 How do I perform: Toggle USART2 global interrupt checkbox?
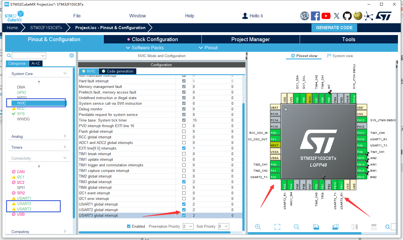coord(184,210)
